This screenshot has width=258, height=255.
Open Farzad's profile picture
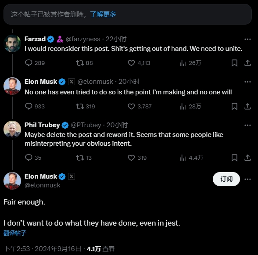12,43
